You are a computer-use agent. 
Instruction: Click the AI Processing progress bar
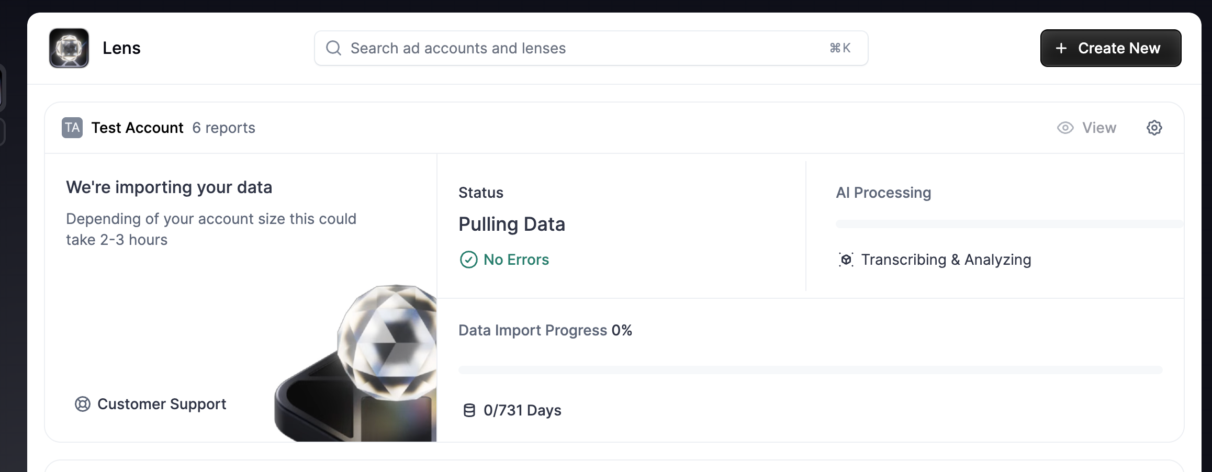point(1009,224)
